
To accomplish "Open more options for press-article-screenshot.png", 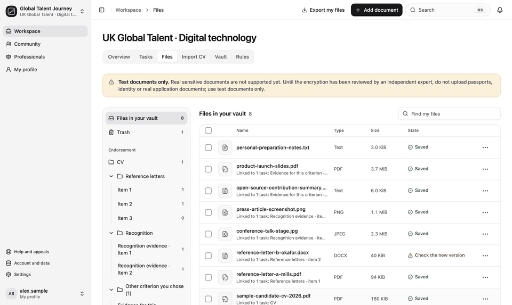I will (x=485, y=212).
